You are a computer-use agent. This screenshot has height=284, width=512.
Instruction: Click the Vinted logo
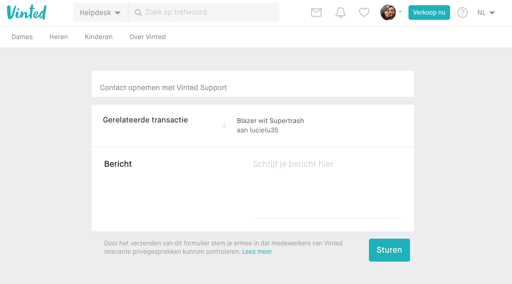pos(27,13)
